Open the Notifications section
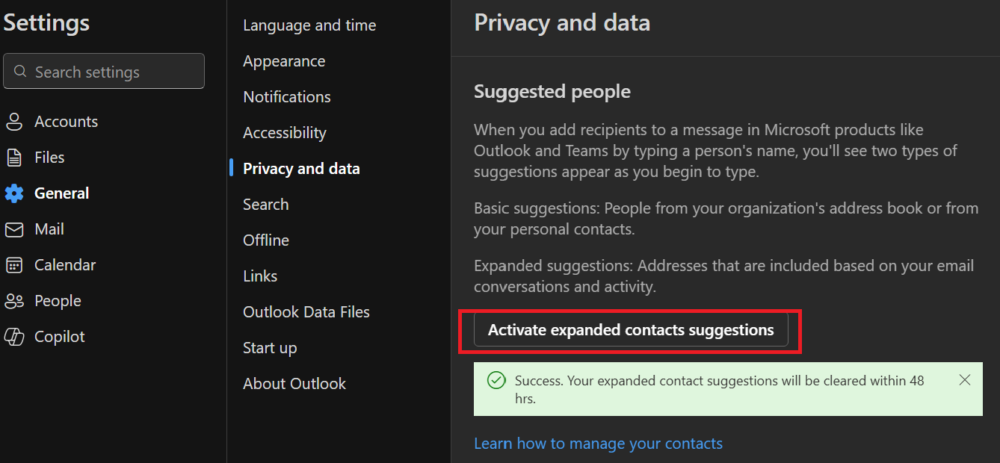1000x463 pixels. 286,96
